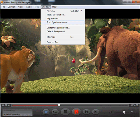Close the Aurora Blu-ray Media Player window

click(136, 2)
